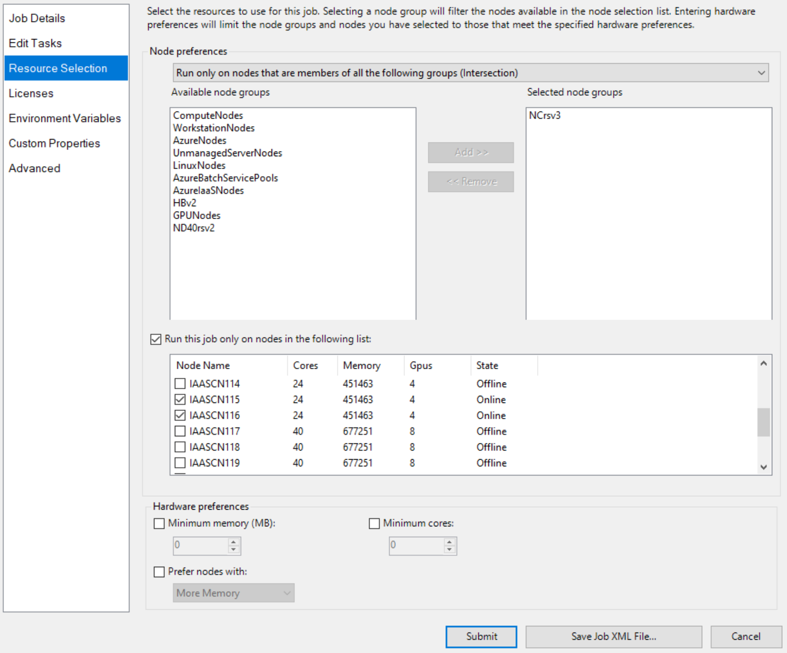Screen dimensions: 787x653
Task: Toggle 'Run this job only on nodes' checkbox
Action: pos(156,339)
